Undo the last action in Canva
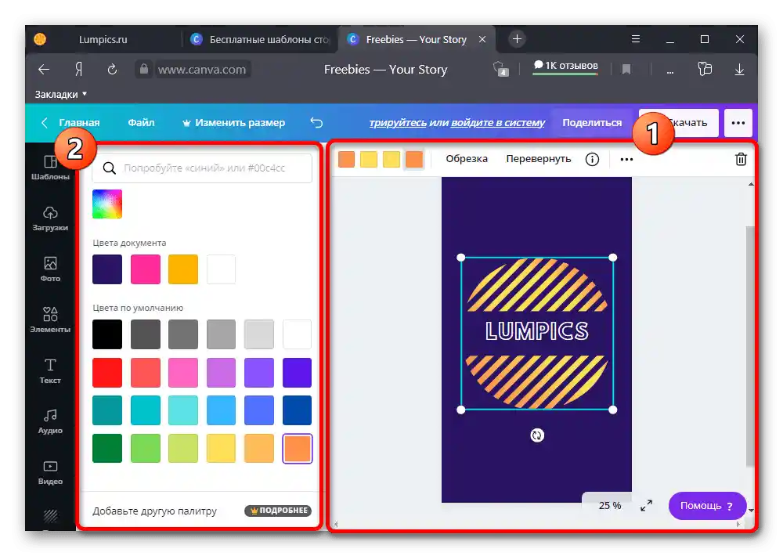Image resolution: width=783 pixels, height=556 pixels. tap(316, 122)
